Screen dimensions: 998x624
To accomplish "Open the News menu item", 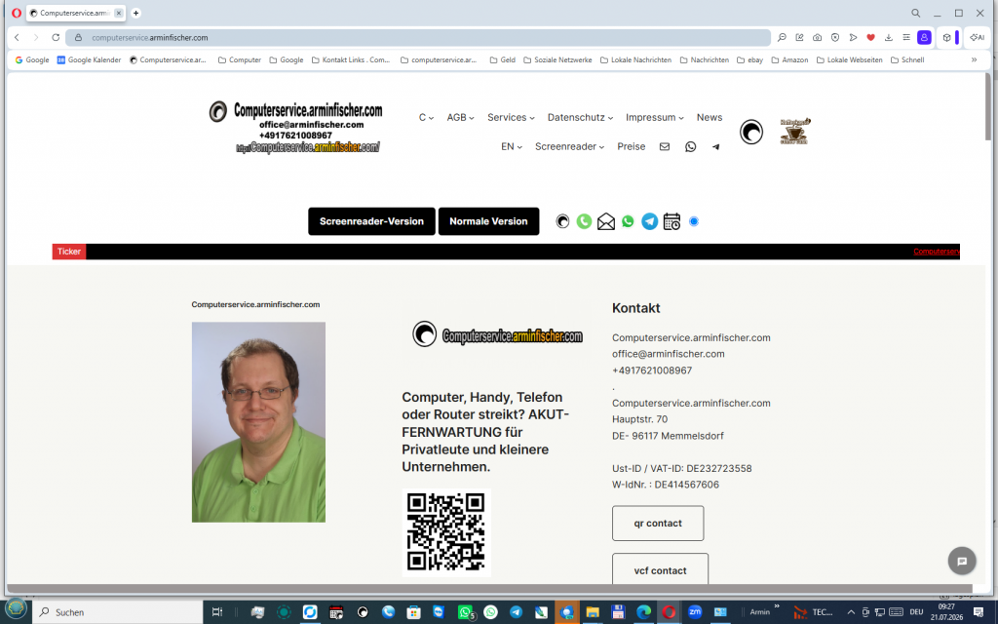I will pos(710,117).
